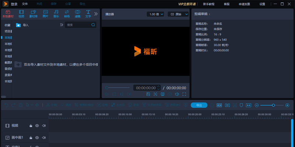Select the highlighted 本地 sidebar row
The height and width of the screenshot is (147, 295).
click(8, 37)
